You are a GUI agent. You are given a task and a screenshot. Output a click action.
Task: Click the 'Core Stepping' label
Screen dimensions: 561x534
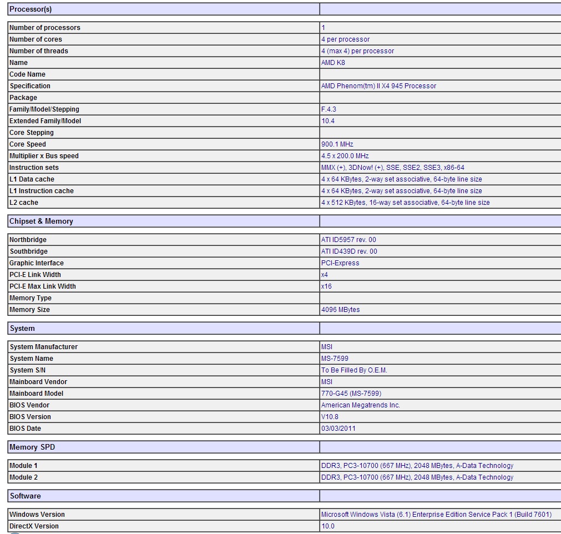tap(32, 133)
